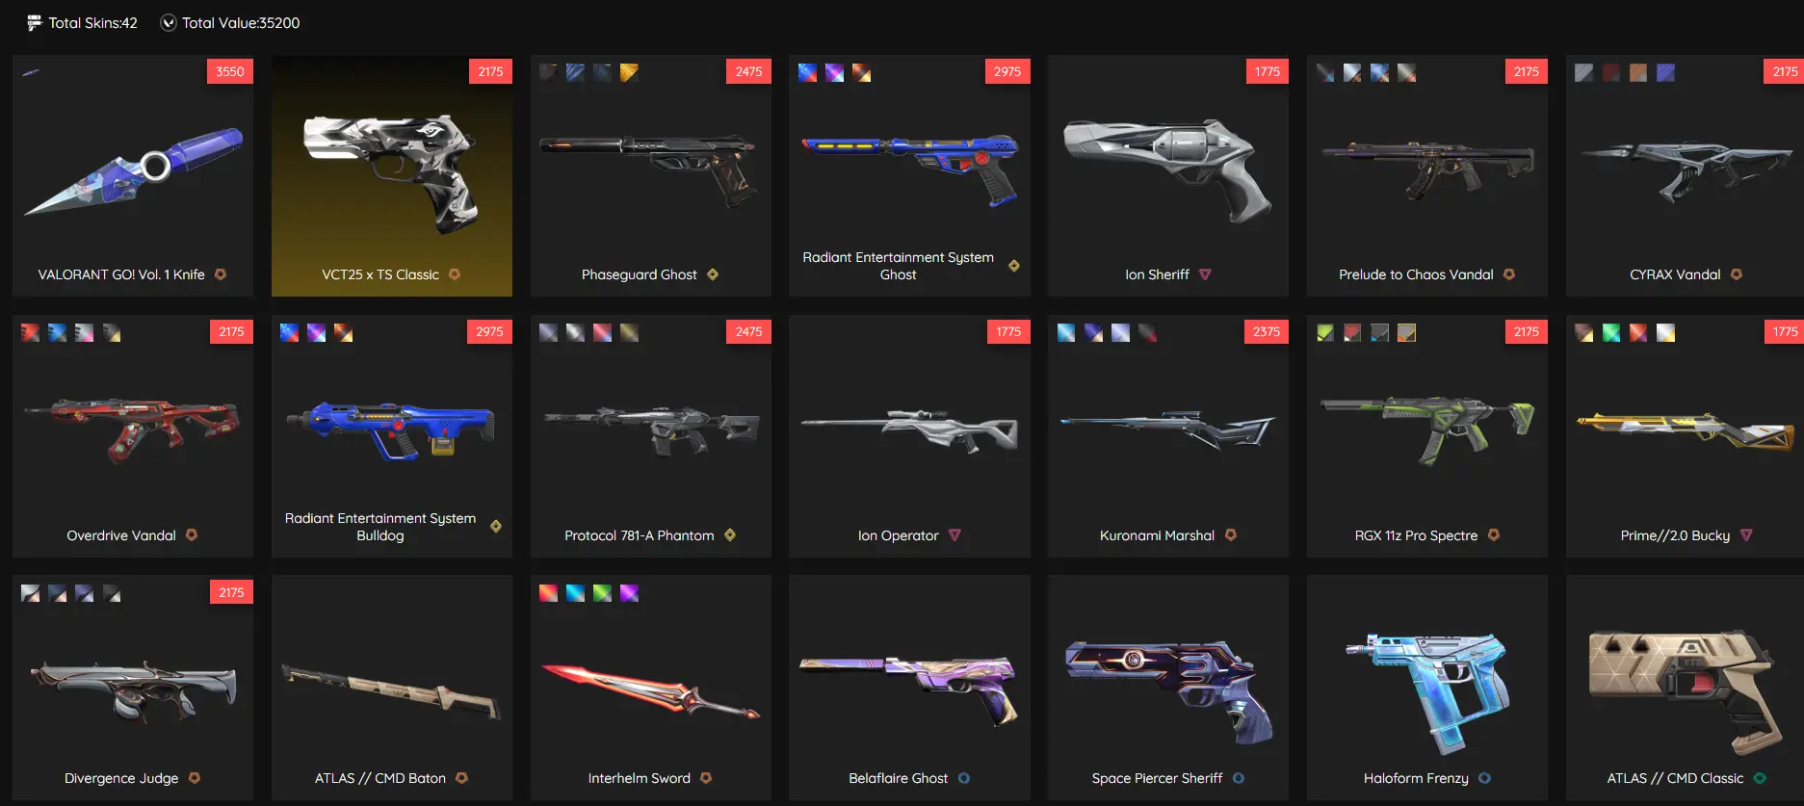Click tier icon beside Kuronami Marshal

1231,535
